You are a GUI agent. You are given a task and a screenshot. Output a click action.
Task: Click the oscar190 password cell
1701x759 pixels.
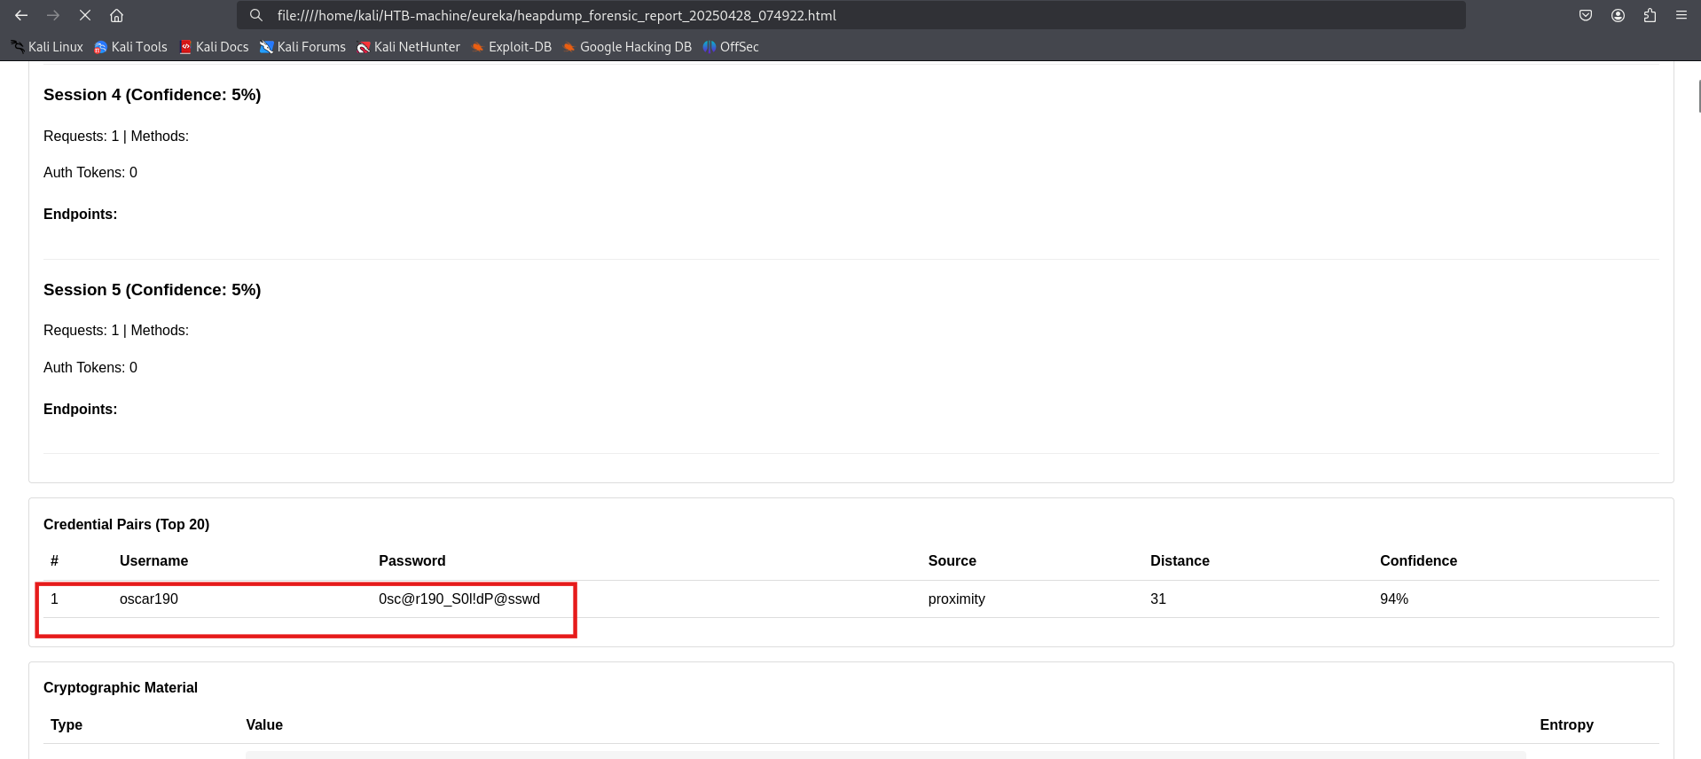click(x=459, y=599)
